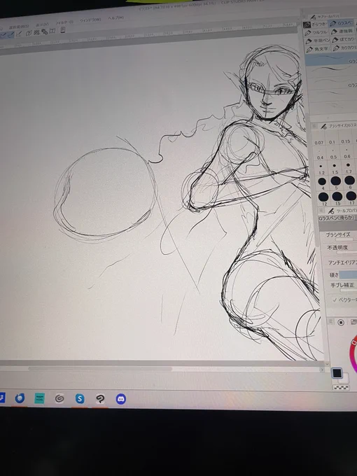Choose brush size preset 17
The image size is (357, 476).
pyautogui.click(x=351, y=197)
